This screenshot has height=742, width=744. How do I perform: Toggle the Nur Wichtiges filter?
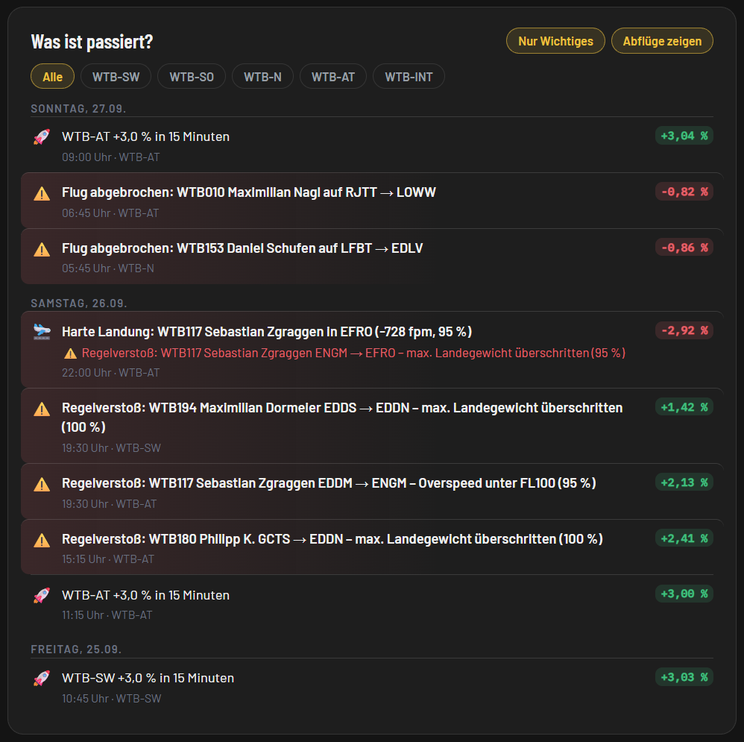click(x=555, y=41)
